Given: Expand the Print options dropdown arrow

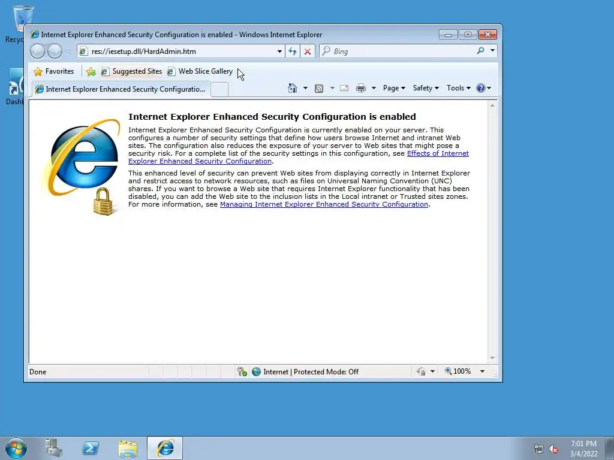Looking at the screenshot, I should (374, 88).
